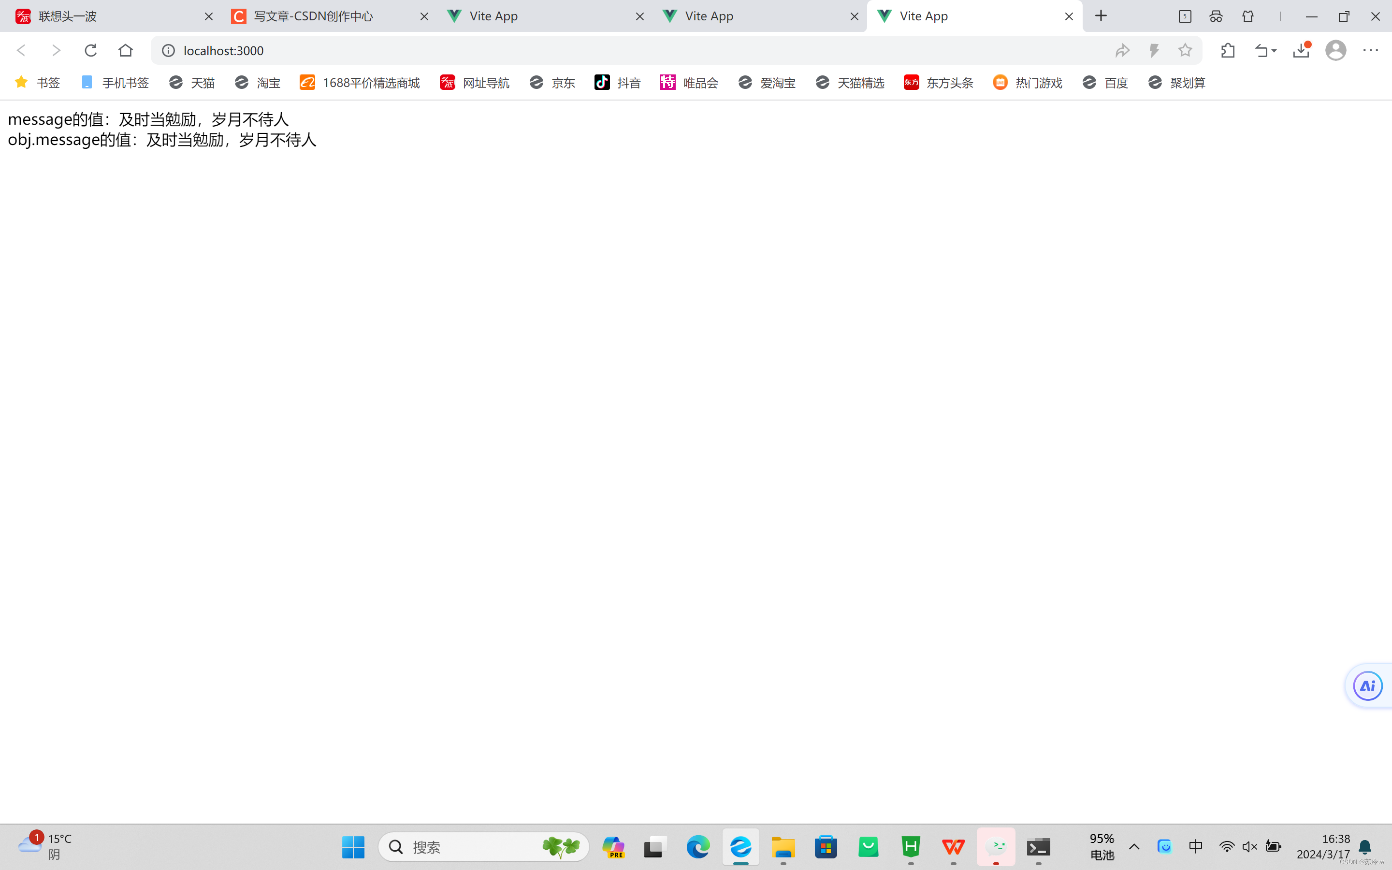The width and height of the screenshot is (1392, 870).
Task: Open the 热门游戏 bookmark
Action: point(1027,83)
